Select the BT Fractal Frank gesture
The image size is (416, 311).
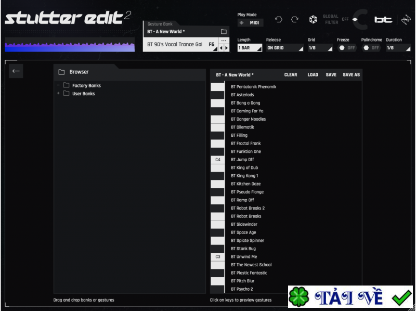[x=245, y=144]
